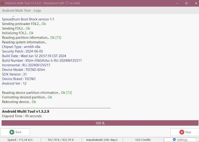Click the Device Brand TECNO line

point(19,79)
